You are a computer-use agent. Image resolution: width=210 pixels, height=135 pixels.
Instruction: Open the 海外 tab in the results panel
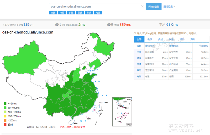click(x=193, y=39)
